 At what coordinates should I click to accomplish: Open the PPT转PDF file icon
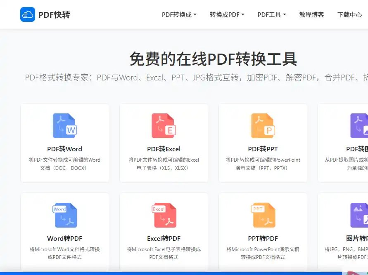(263, 215)
